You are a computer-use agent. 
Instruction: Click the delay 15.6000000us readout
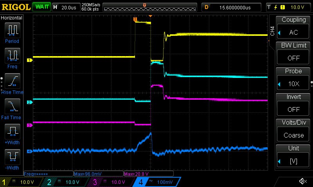[231, 7]
